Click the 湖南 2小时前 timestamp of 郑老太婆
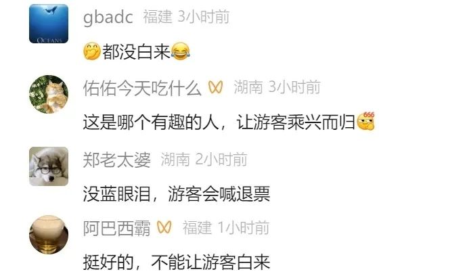 pyautogui.click(x=204, y=160)
